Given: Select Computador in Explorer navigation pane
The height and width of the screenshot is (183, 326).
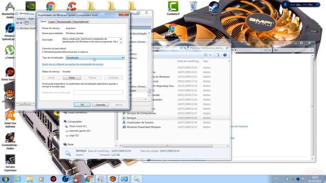Looking at the screenshot, I should pyautogui.click(x=75, y=121).
